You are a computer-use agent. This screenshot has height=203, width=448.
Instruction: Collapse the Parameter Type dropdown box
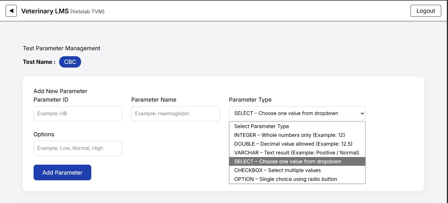(x=297, y=113)
